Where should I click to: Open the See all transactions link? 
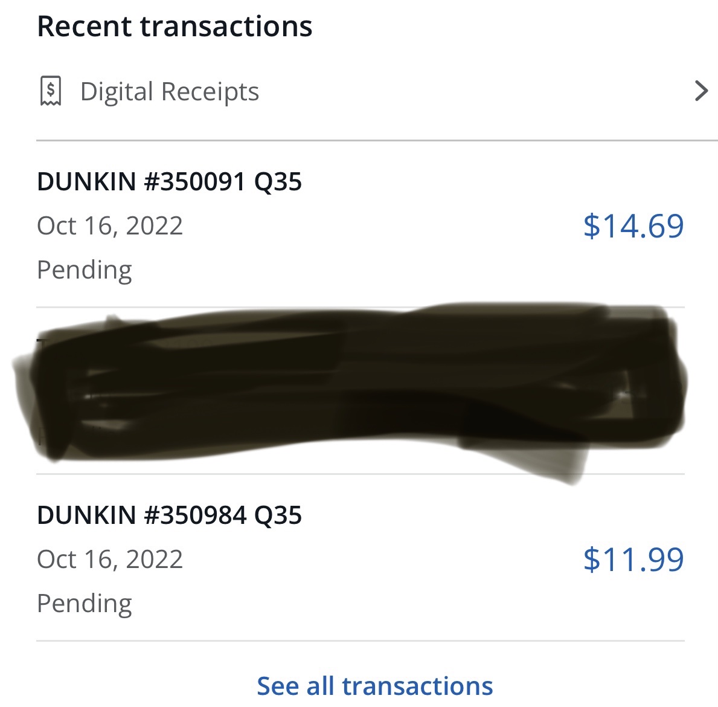click(375, 686)
